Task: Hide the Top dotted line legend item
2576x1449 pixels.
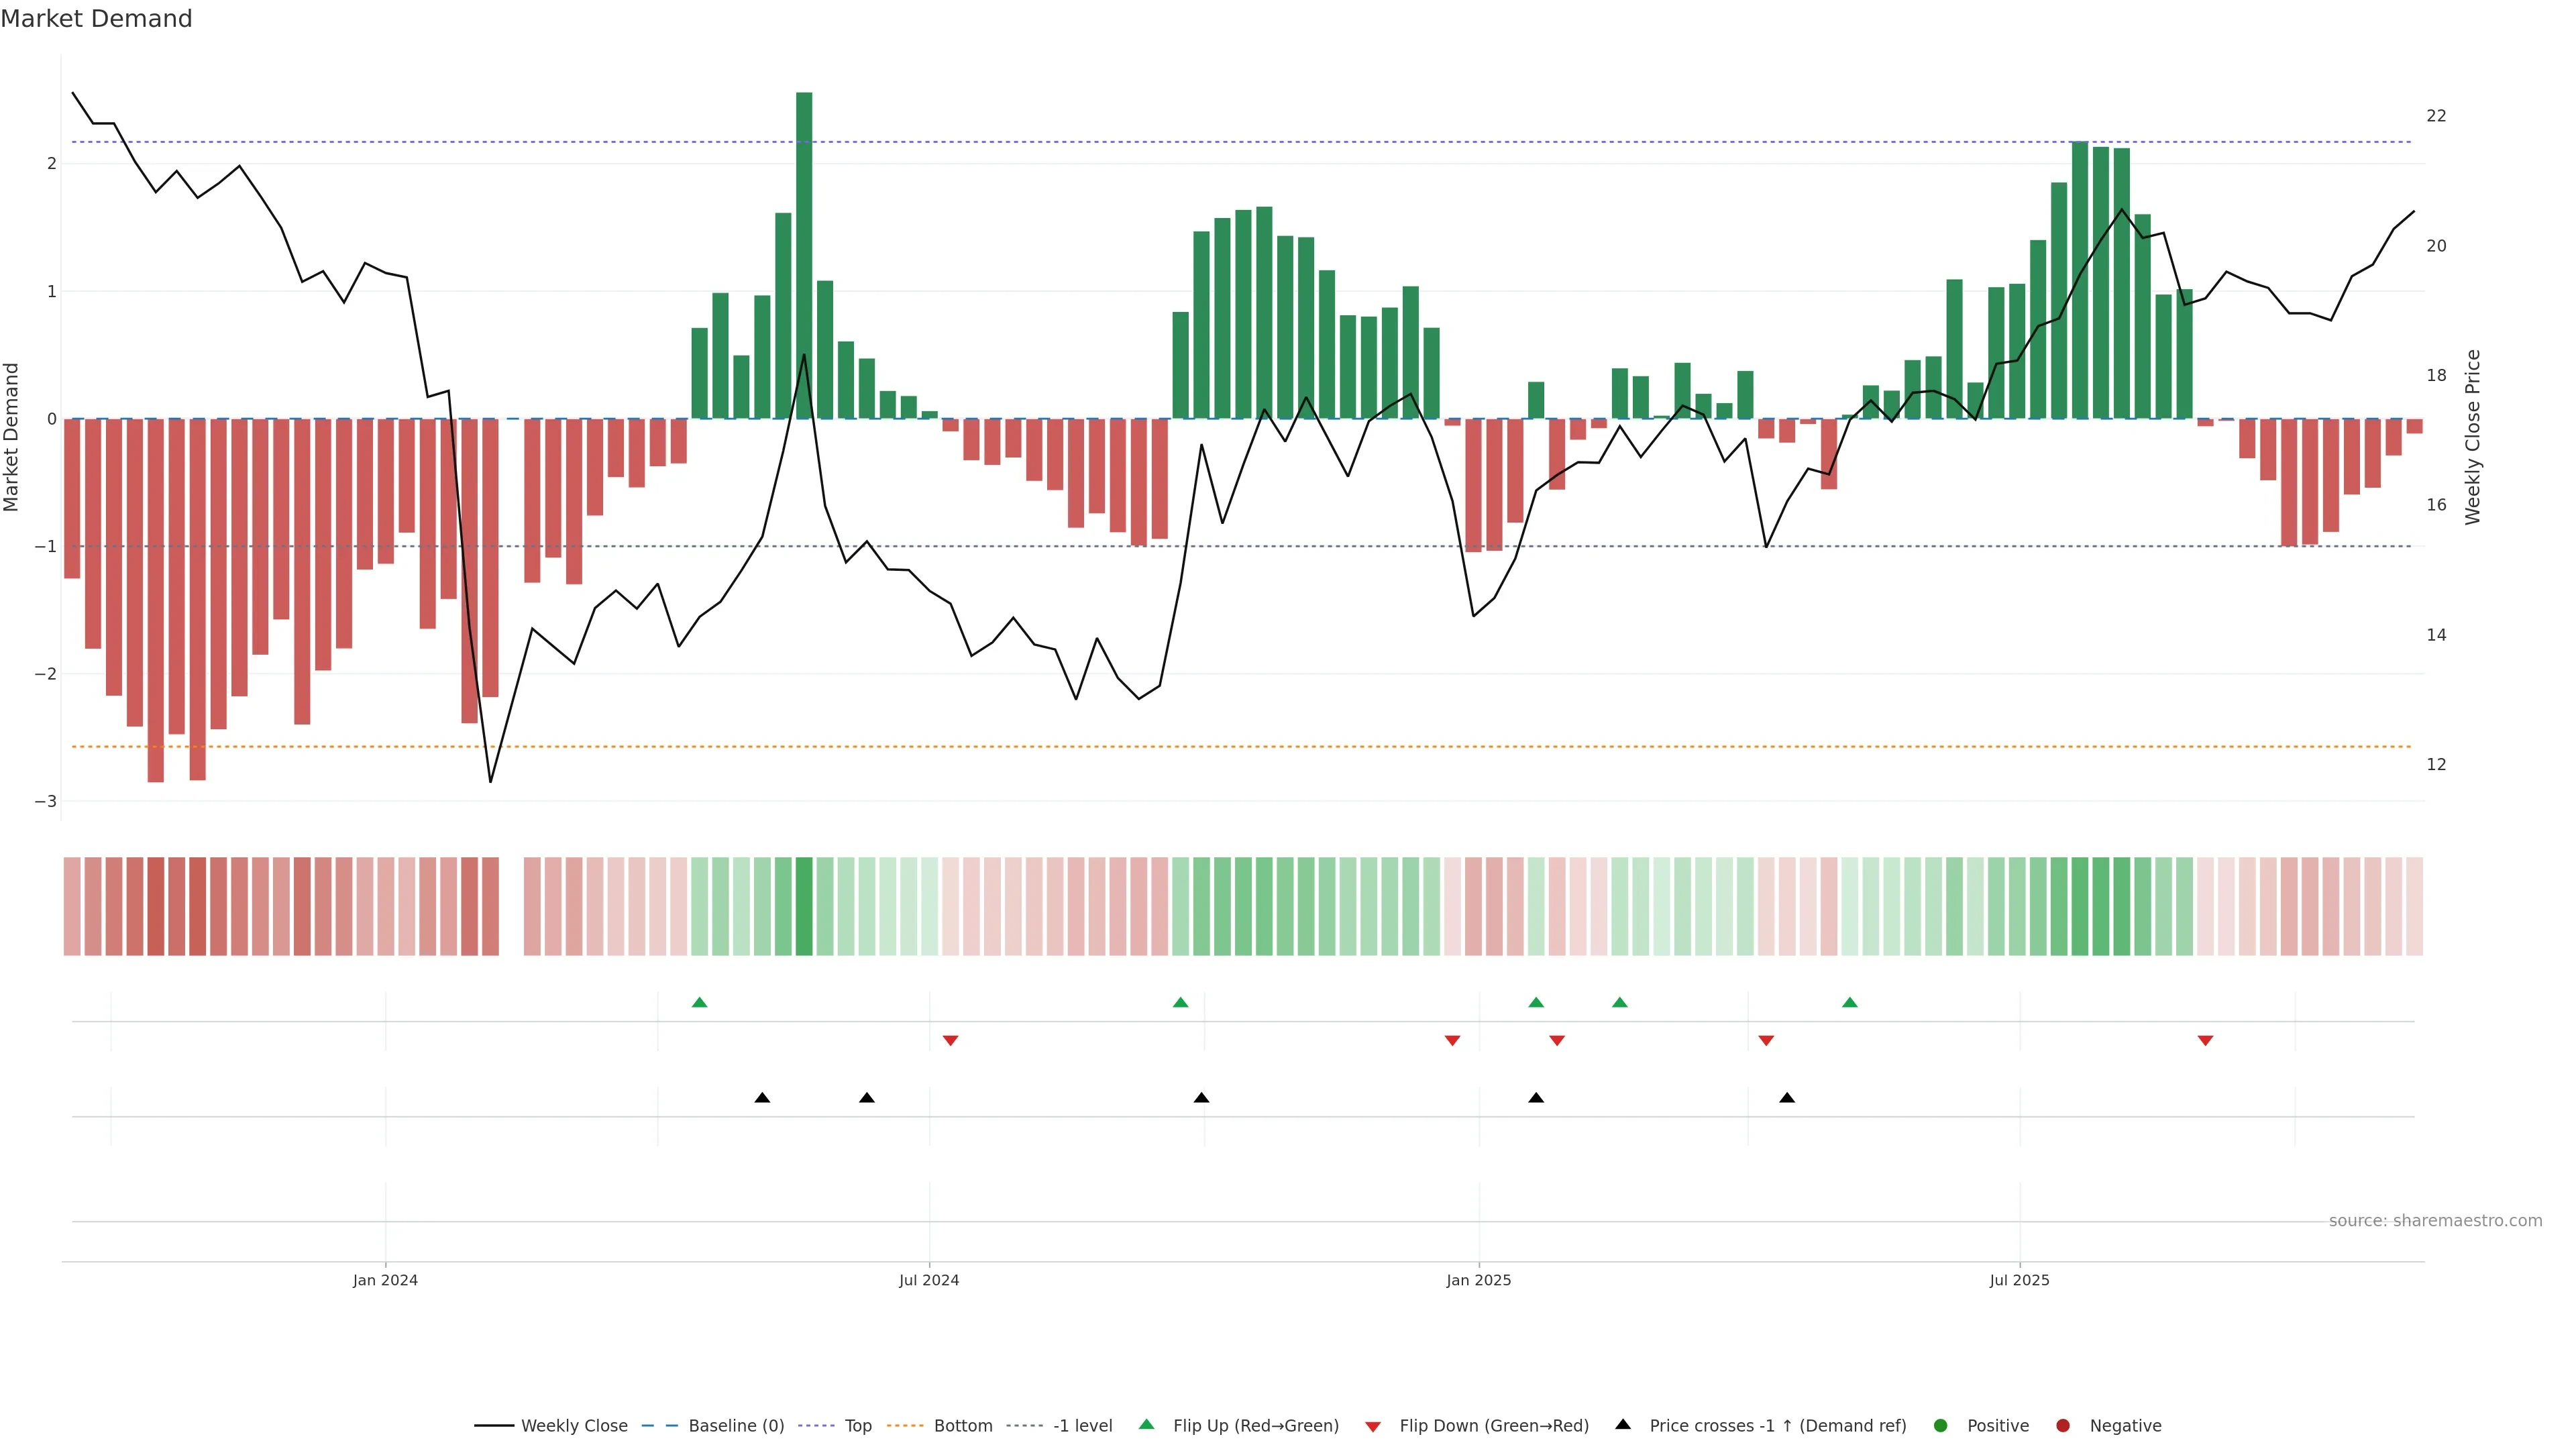Action: pyautogui.click(x=857, y=1426)
